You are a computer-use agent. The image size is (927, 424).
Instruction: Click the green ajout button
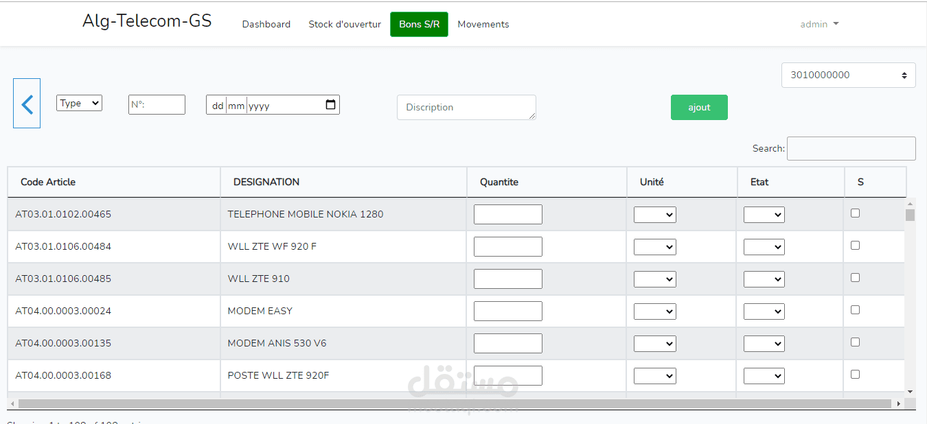(699, 107)
